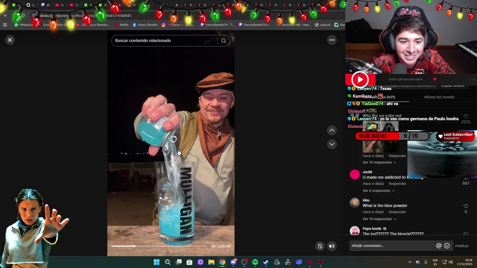Click the browser back arrow

click(5, 16)
